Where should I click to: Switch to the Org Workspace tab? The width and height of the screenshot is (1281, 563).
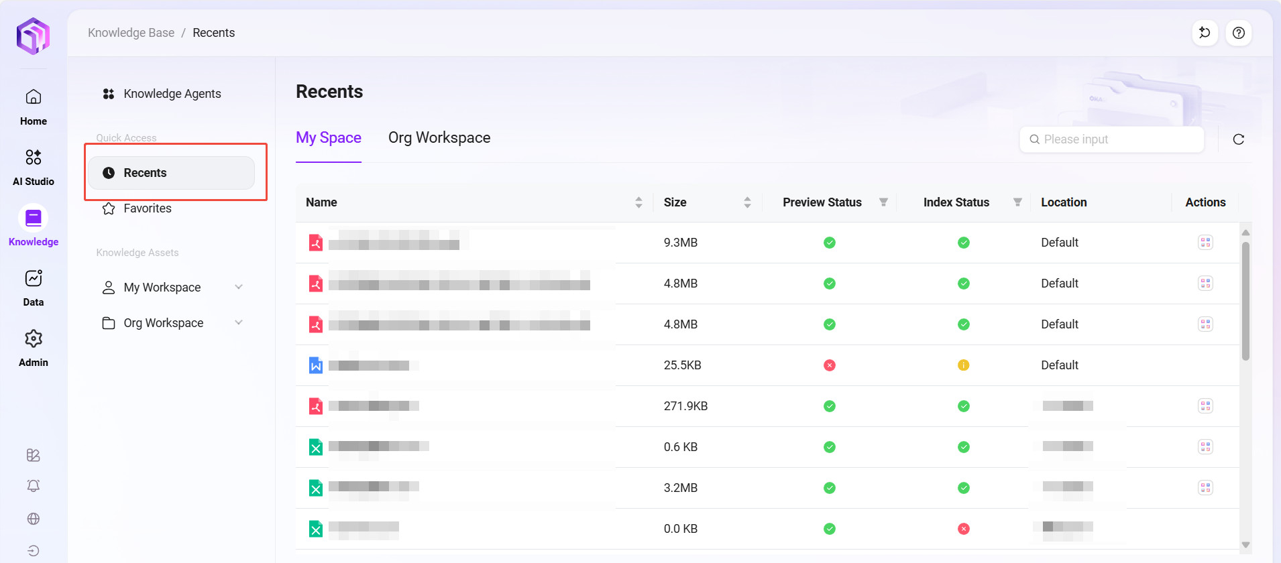tap(439, 138)
